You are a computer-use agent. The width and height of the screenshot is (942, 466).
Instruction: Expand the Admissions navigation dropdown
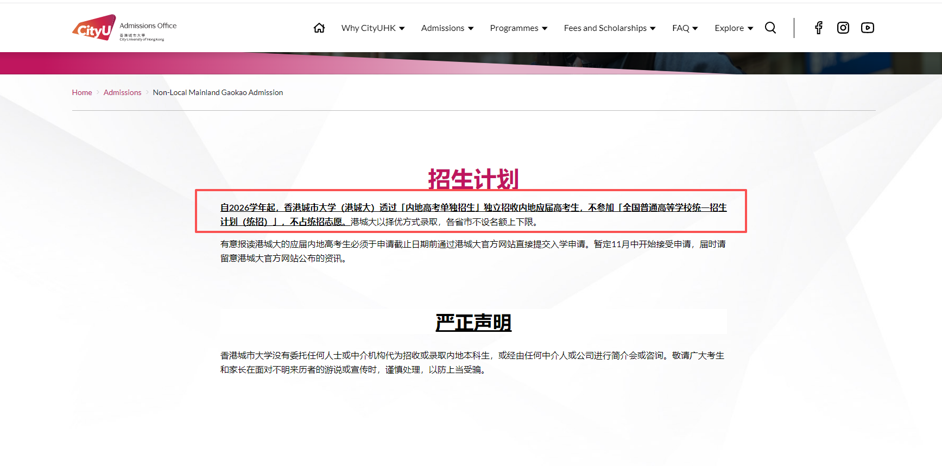(x=447, y=28)
